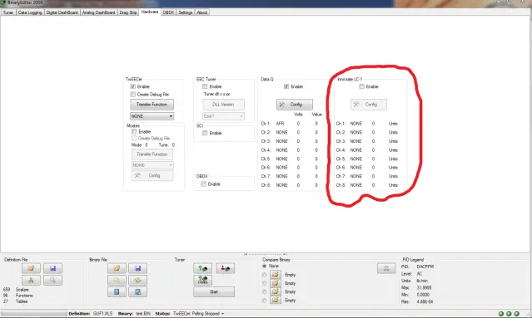Enable the SCI checkbox
This screenshot has height=318, width=532.
pyautogui.click(x=205, y=133)
